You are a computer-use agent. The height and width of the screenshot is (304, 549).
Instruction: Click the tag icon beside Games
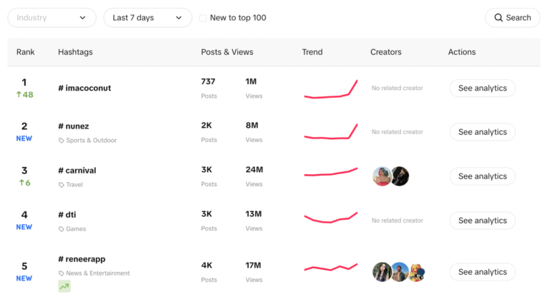point(61,229)
